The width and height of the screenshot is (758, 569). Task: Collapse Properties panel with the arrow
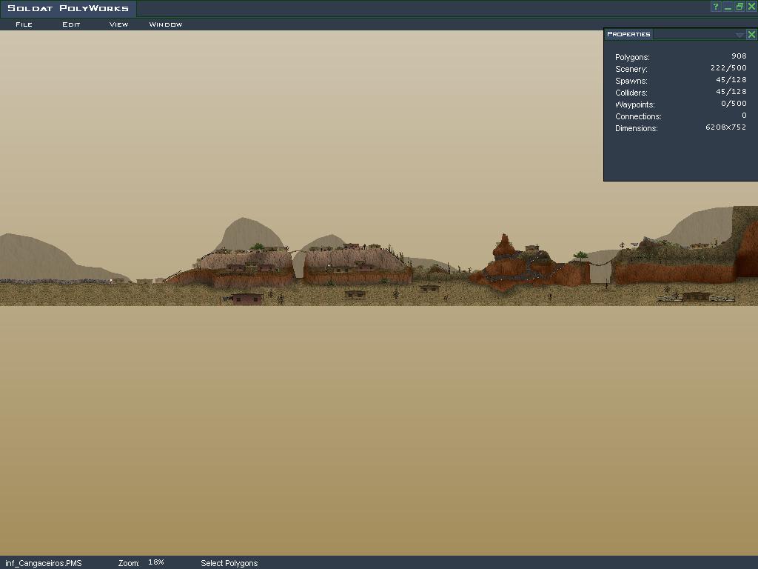(x=739, y=35)
